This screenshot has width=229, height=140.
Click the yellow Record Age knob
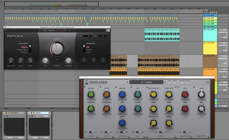coord(153,123)
